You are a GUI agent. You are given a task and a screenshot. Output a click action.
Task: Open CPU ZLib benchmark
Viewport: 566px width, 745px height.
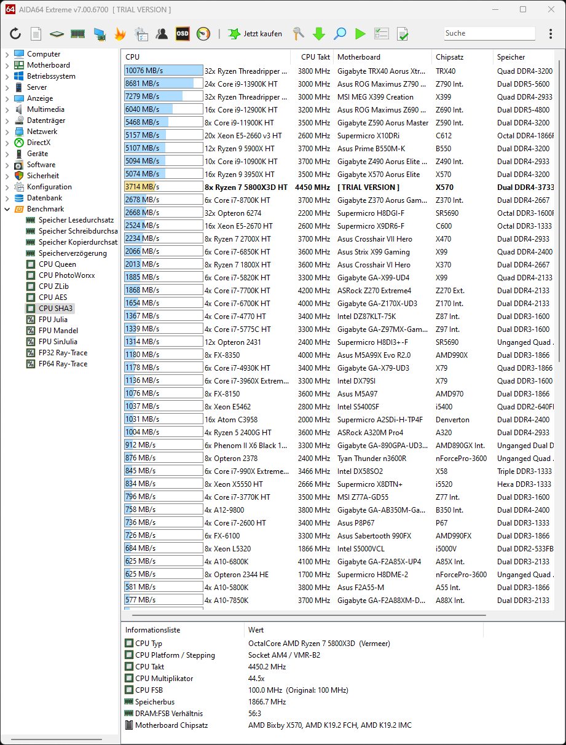click(53, 286)
